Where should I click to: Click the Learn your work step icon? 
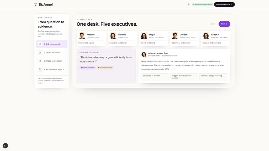(x=40, y=53)
